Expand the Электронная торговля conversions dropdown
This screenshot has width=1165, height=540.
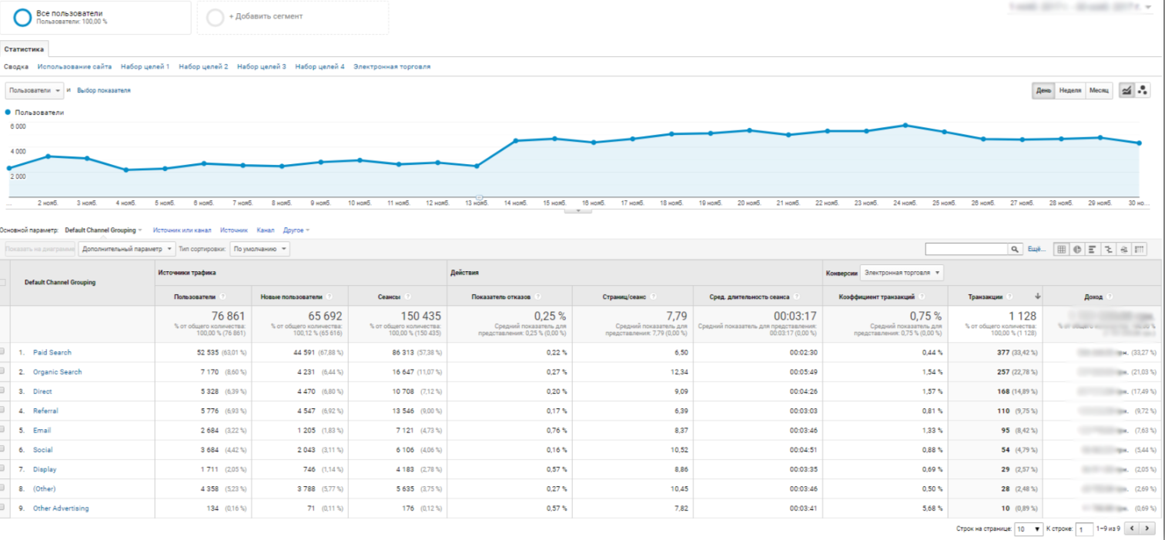coord(902,273)
